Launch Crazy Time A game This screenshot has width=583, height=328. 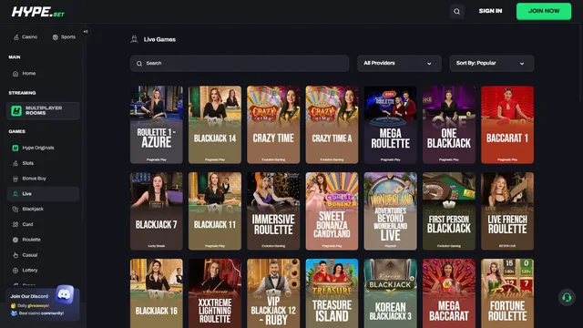point(332,125)
